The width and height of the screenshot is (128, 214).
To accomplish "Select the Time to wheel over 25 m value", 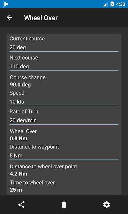I will [16, 190].
